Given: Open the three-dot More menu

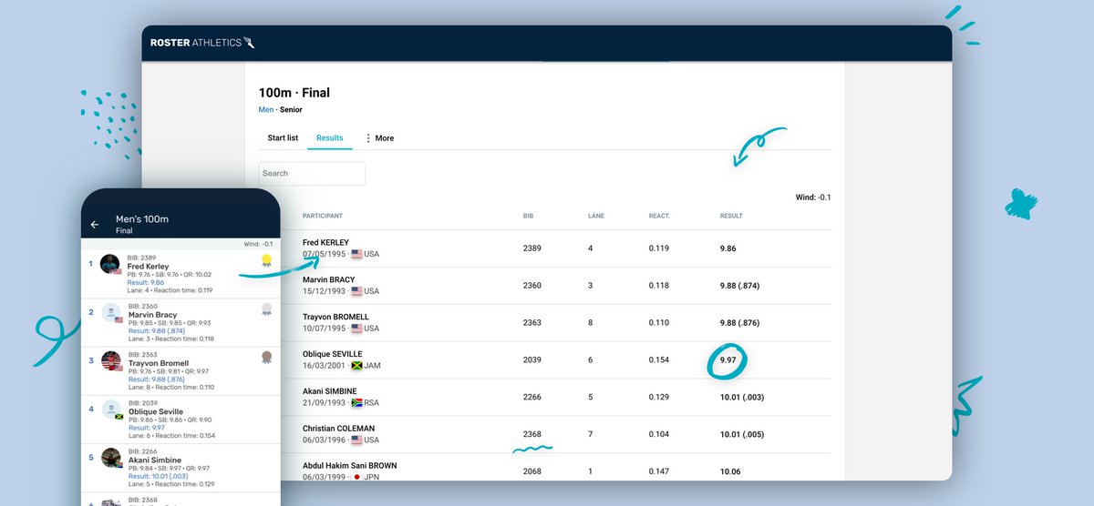Looking at the screenshot, I should (380, 138).
